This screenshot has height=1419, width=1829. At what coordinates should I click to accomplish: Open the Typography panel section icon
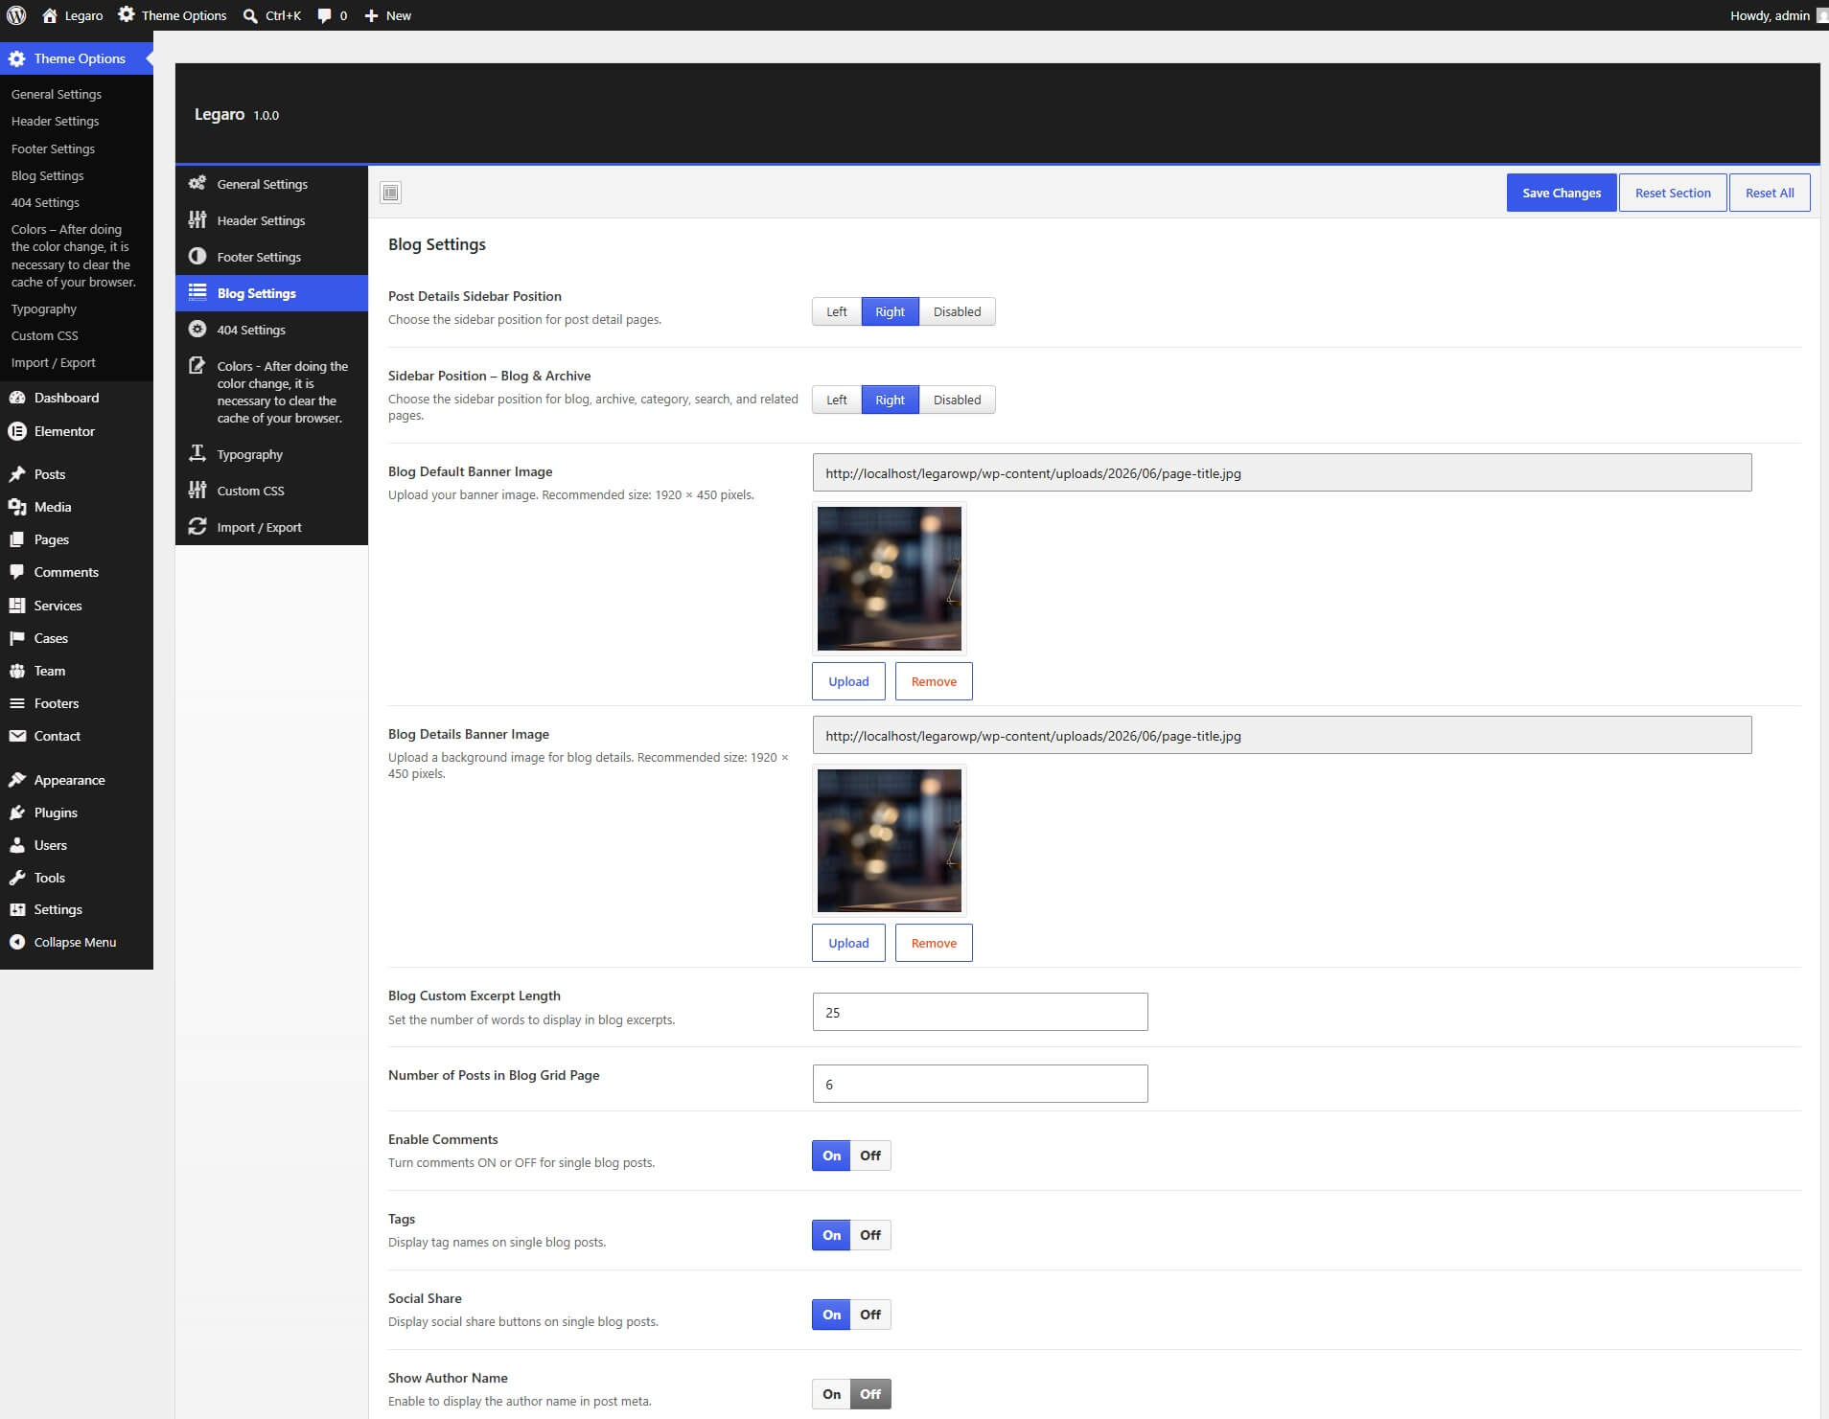(197, 454)
